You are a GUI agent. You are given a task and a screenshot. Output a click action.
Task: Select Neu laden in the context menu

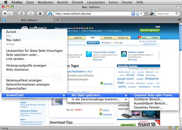35,40
